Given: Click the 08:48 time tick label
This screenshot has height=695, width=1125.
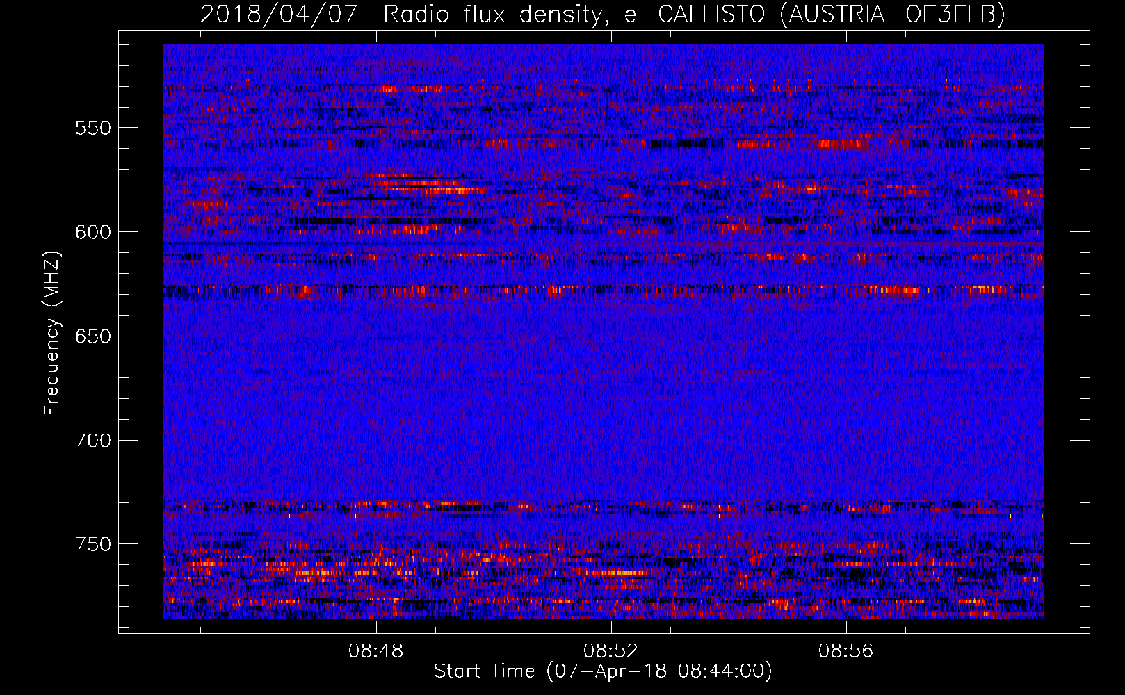Looking at the screenshot, I should click(x=376, y=651).
